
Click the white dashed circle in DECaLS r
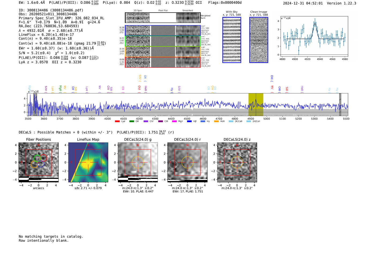coord(173,164)
